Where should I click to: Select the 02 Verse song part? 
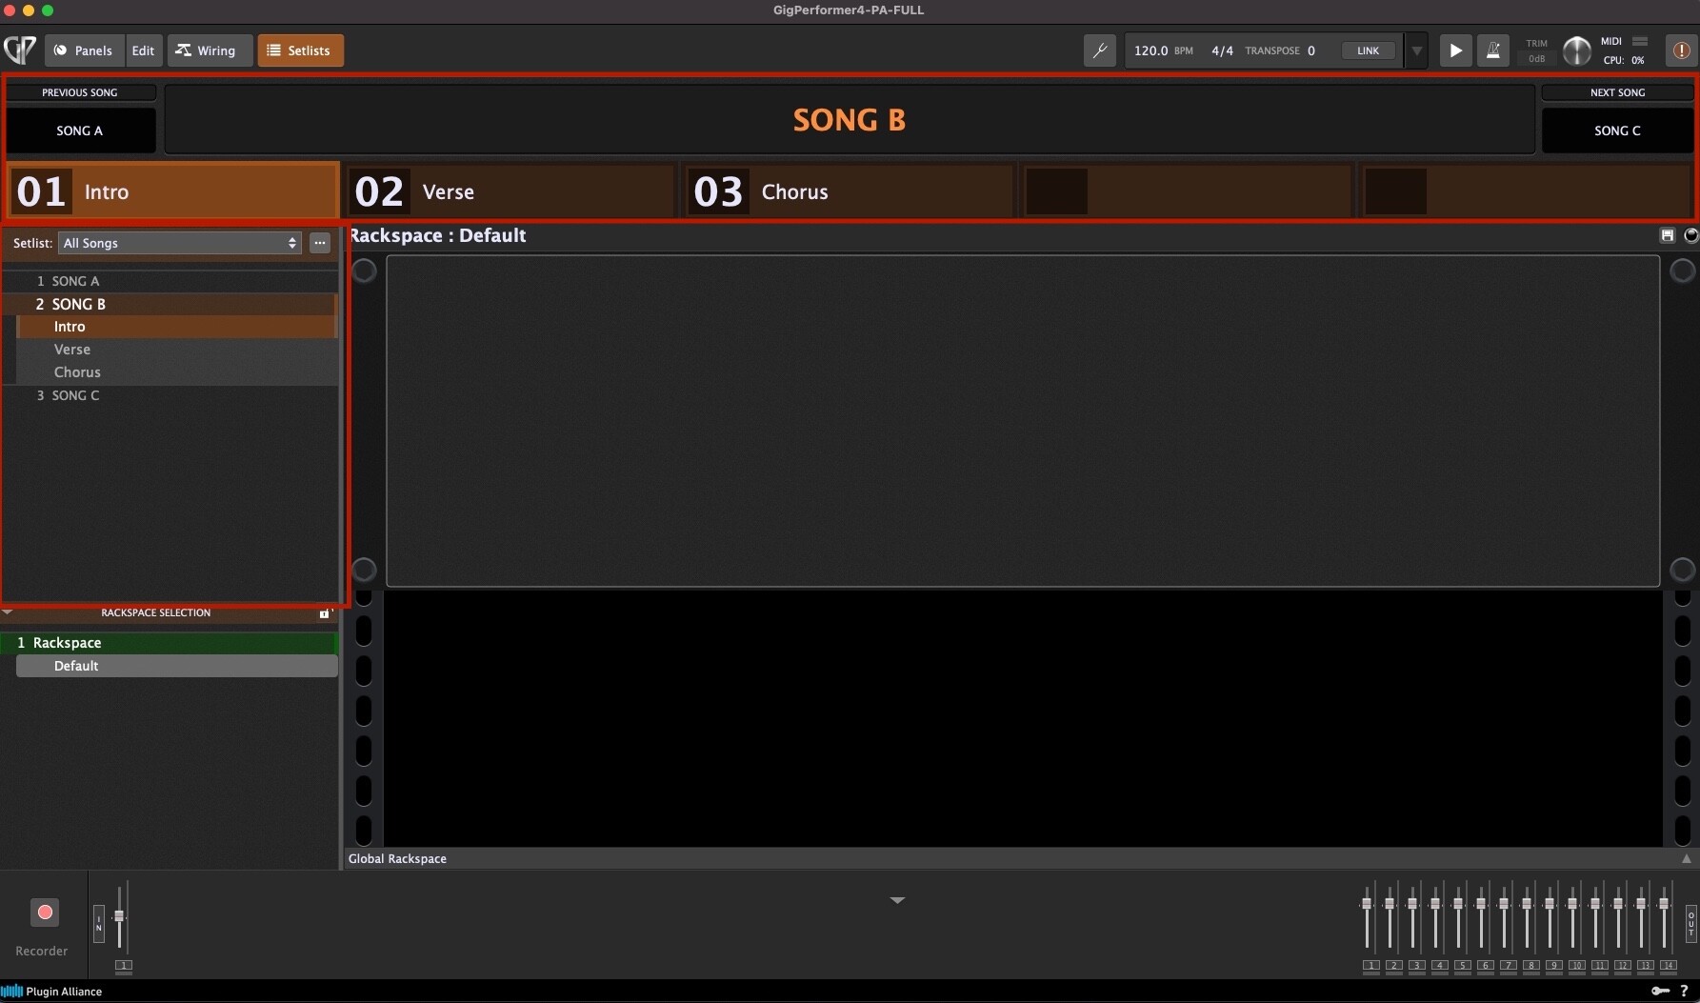point(510,191)
